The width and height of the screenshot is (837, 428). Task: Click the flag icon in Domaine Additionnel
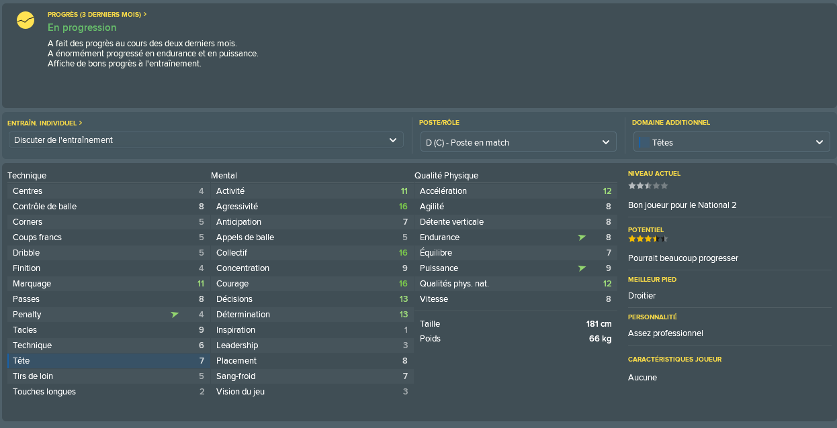[644, 142]
